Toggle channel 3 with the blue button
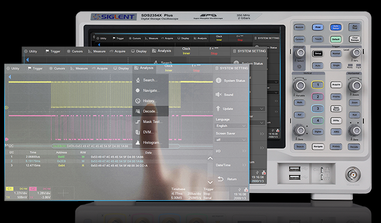The height and width of the screenshot is (223, 381). pyautogui.click(x=318, y=109)
